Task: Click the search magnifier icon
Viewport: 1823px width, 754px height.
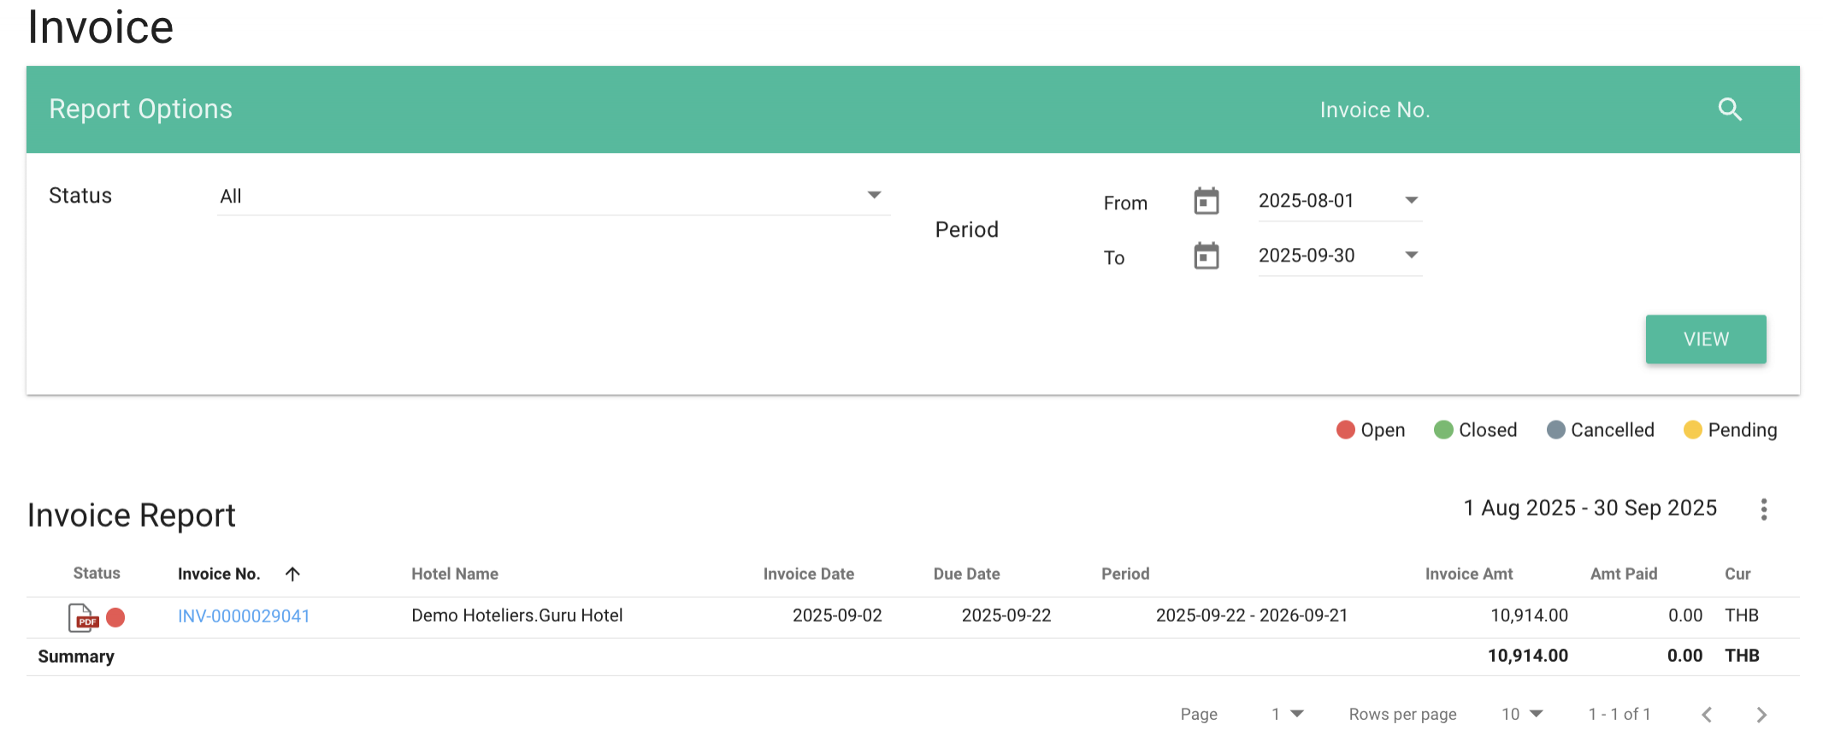Action: [1730, 109]
